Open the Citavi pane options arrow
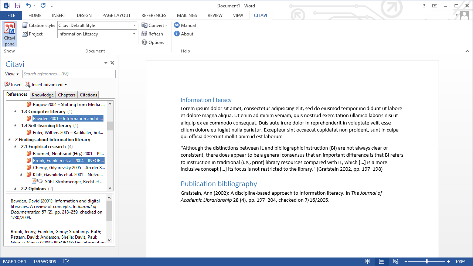Viewport: 473px width, 266px height. coord(106,63)
